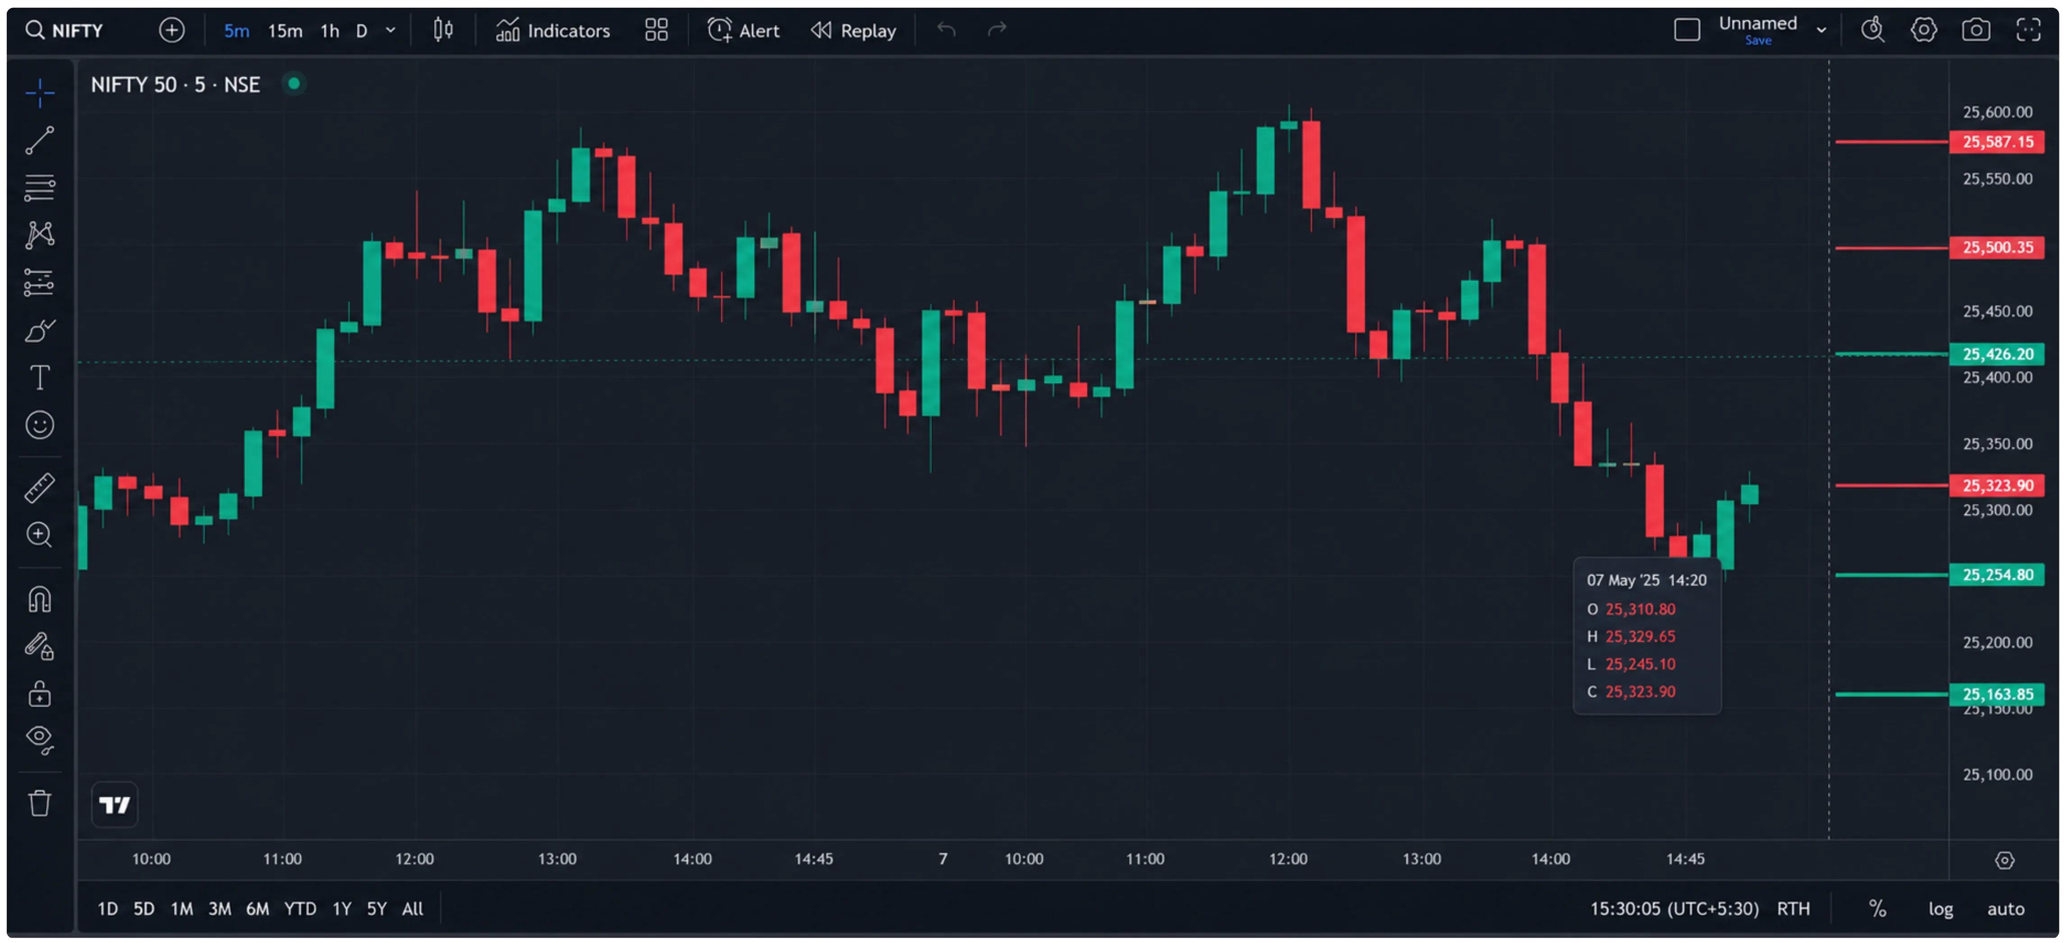Viewport: 2068px width, 943px height.
Task: Undo the last chart action
Action: tap(946, 31)
